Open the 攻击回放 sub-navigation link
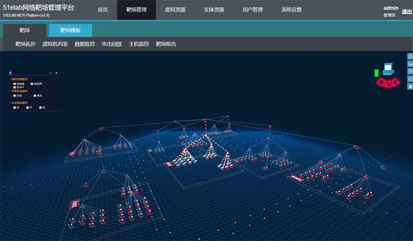 pos(112,44)
